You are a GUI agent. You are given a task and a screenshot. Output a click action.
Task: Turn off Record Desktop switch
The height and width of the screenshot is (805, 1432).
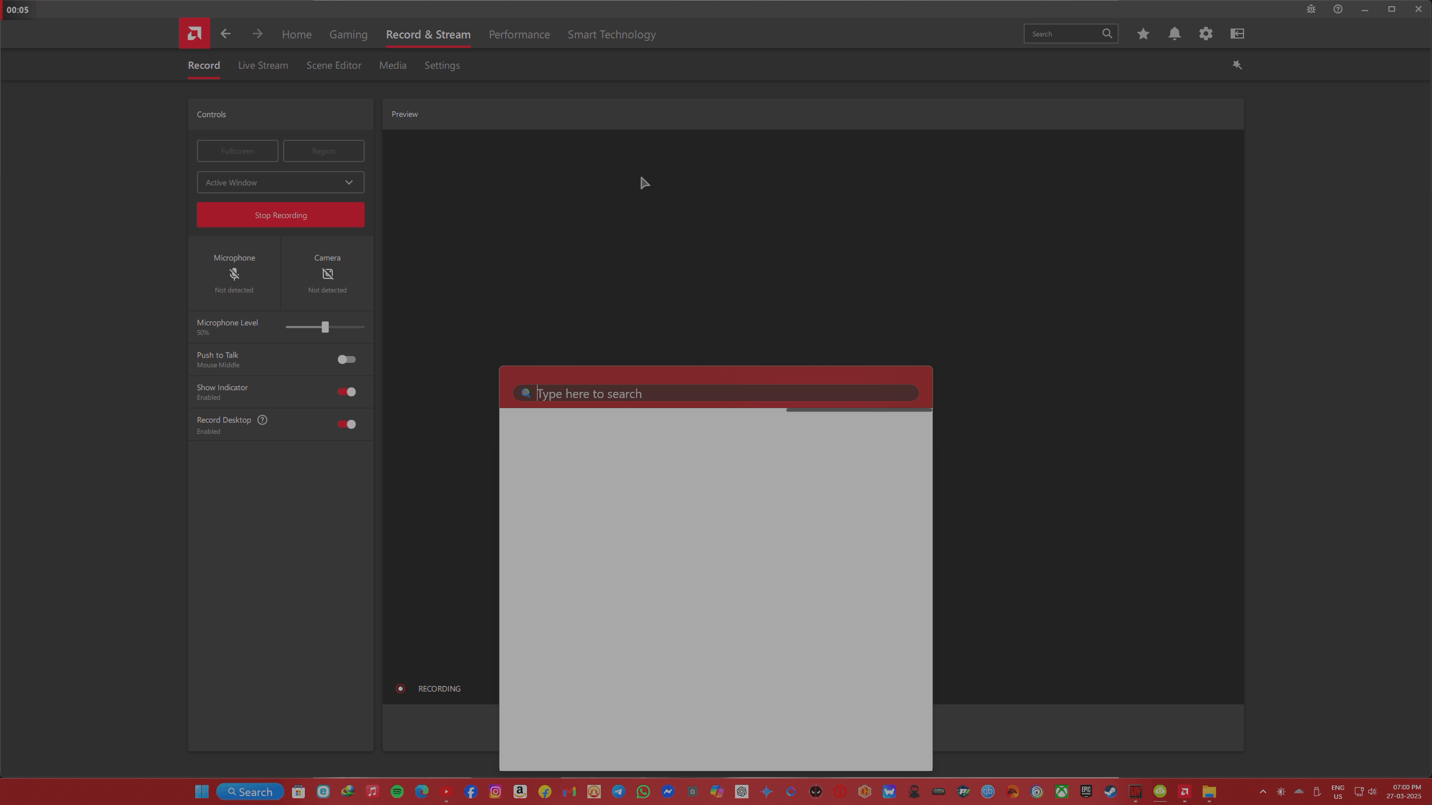point(346,424)
